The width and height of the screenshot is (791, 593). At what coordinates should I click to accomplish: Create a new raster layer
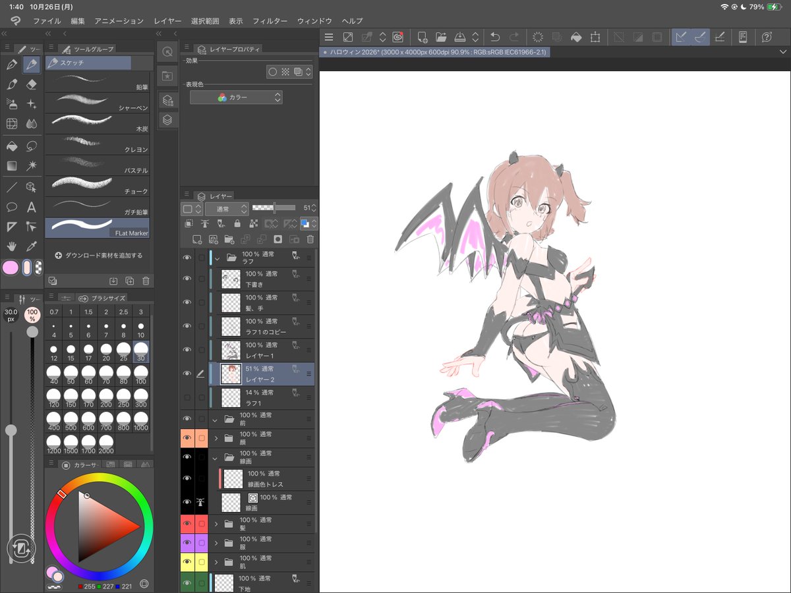tap(196, 239)
